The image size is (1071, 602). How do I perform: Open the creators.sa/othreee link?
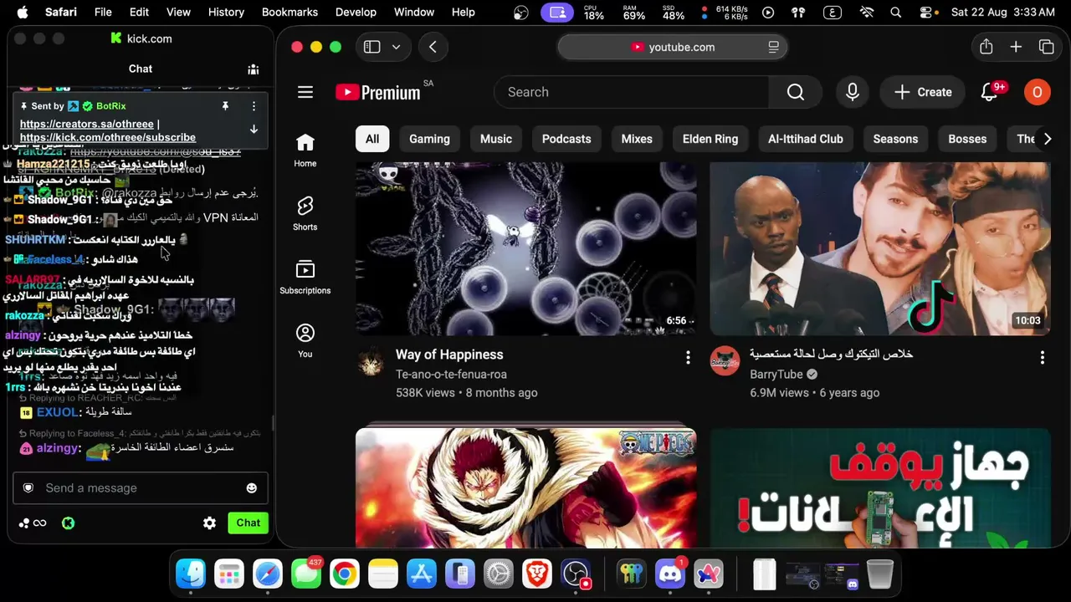[87, 125]
